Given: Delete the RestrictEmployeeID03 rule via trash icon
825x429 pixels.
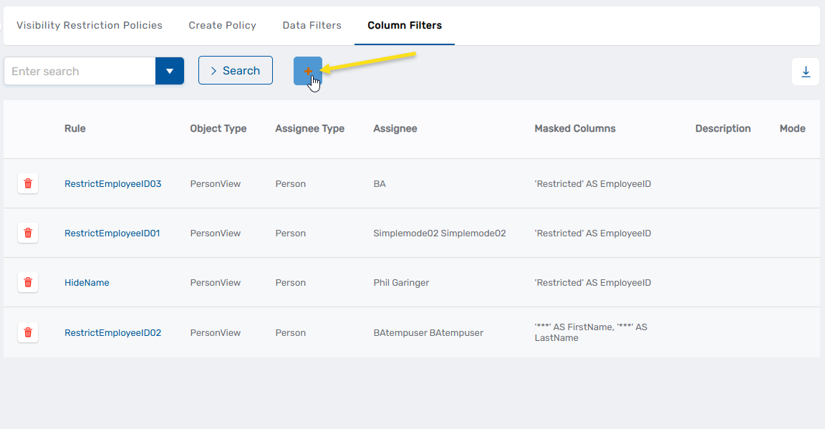Looking at the screenshot, I should 27,183.
